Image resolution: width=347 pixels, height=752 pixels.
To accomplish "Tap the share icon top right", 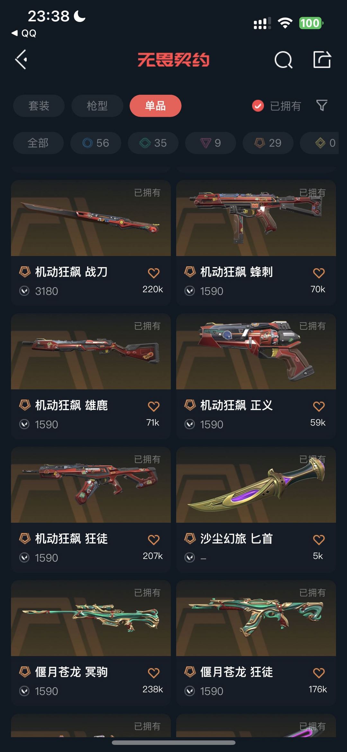I will click(x=322, y=60).
